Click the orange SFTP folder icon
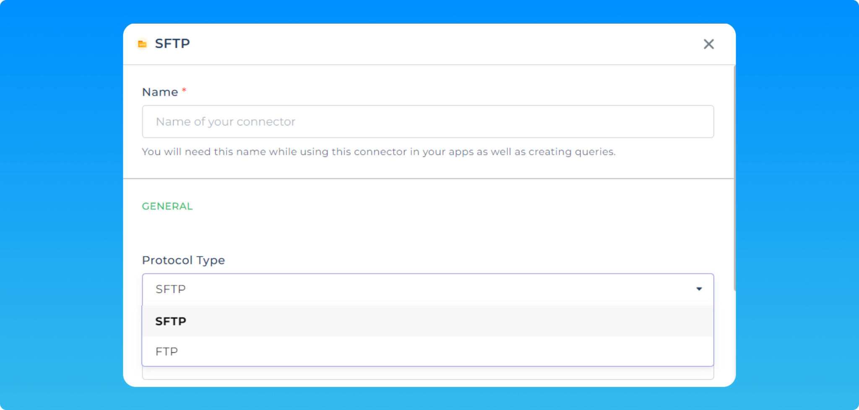This screenshot has height=410, width=859. 142,44
